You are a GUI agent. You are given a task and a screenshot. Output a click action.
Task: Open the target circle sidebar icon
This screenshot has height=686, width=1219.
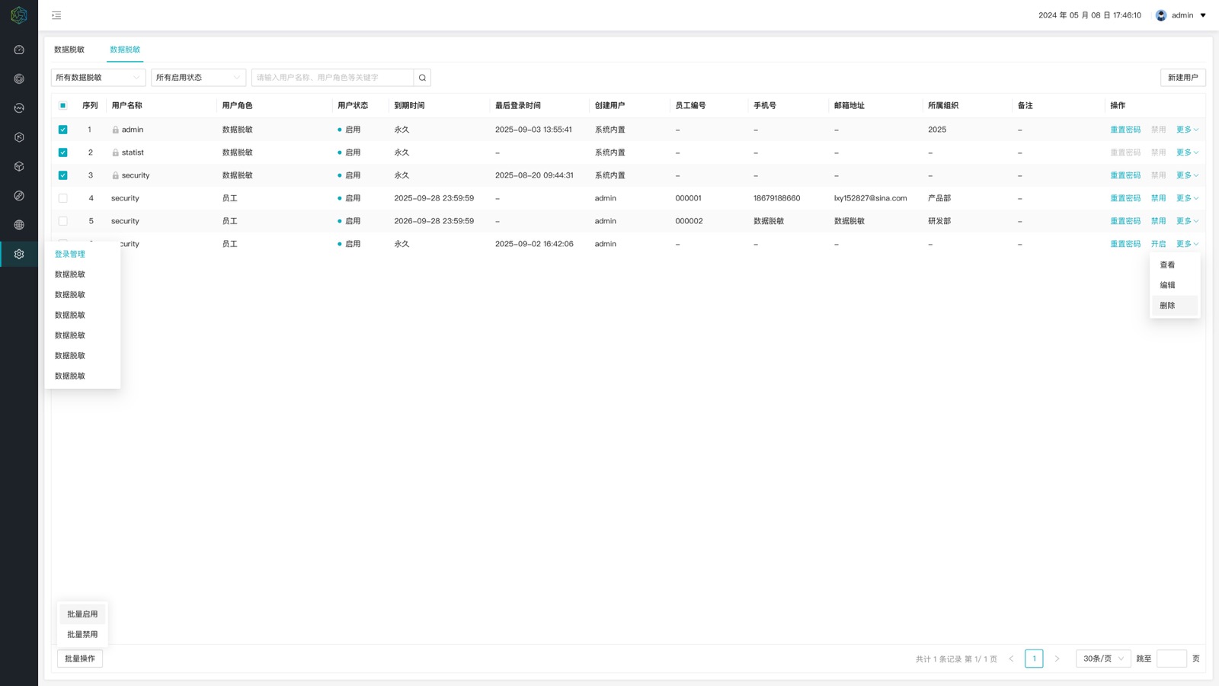(19, 79)
